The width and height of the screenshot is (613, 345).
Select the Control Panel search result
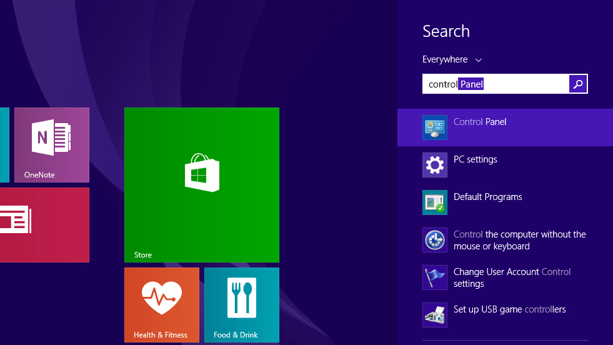(x=505, y=127)
